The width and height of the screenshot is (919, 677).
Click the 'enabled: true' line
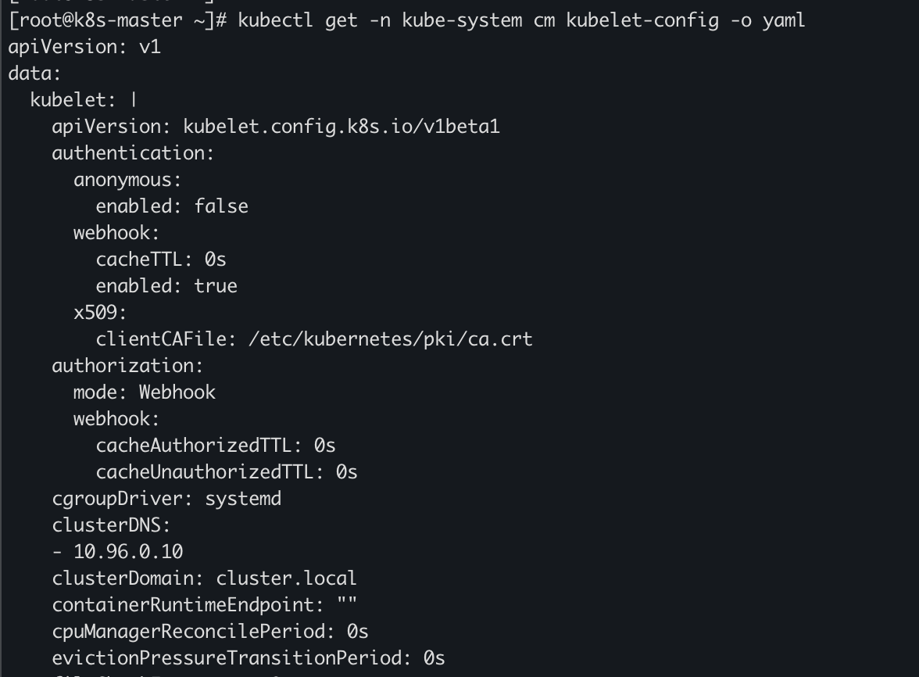[166, 286]
